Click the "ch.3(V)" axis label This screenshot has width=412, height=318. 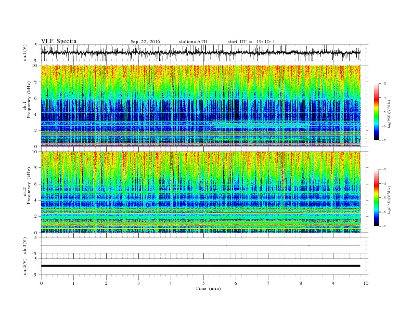pos(25,246)
